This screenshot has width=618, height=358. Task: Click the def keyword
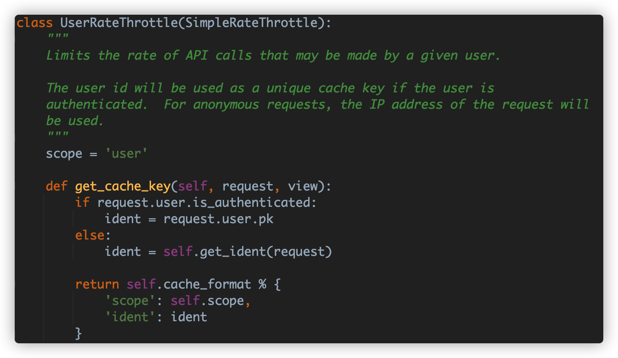(x=56, y=186)
